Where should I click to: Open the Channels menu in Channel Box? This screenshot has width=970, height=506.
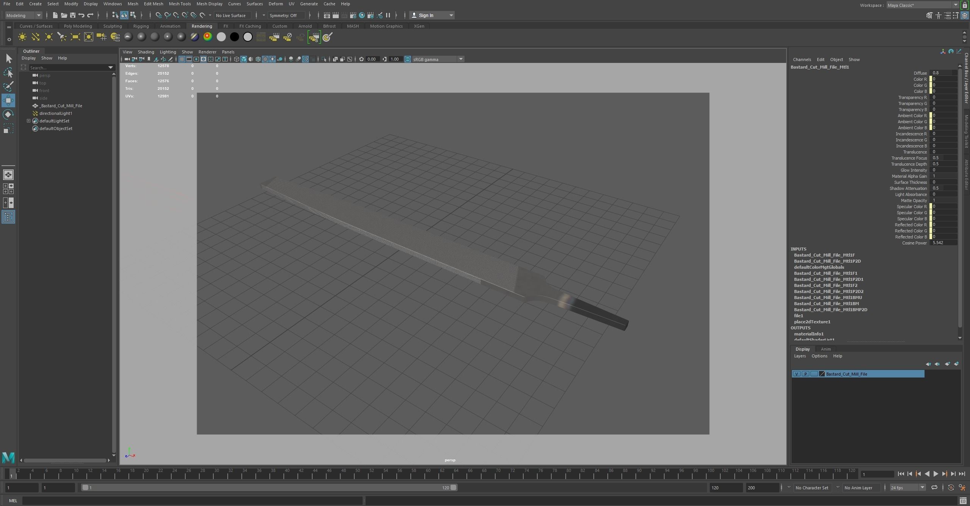point(802,60)
